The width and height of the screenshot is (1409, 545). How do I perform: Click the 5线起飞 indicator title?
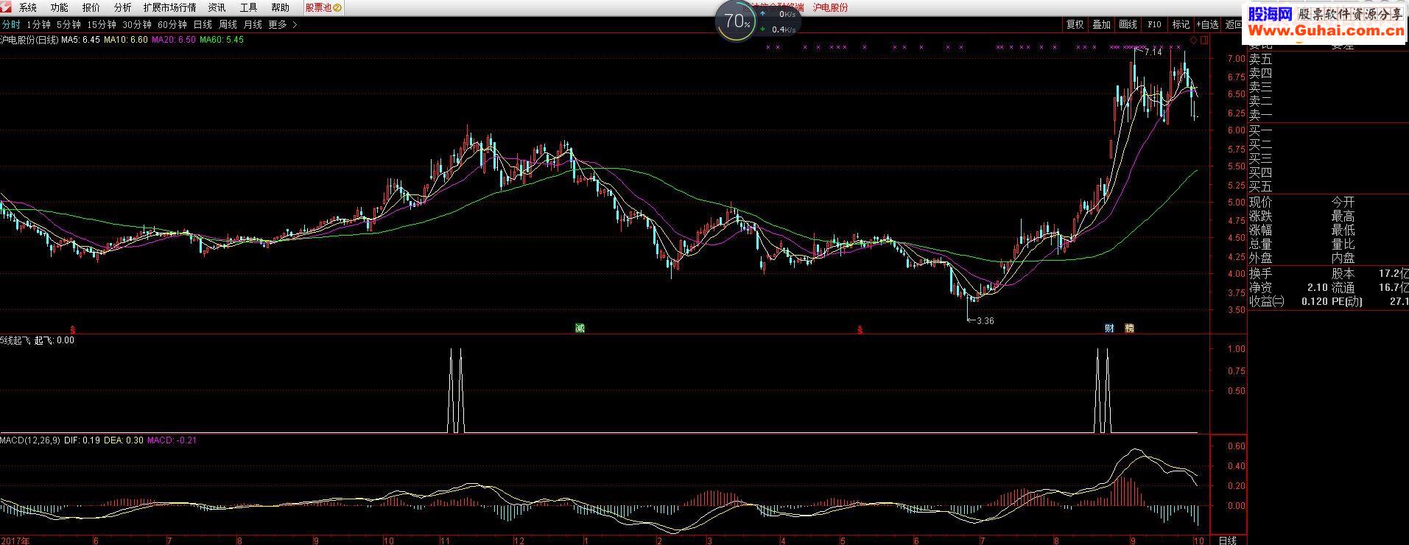coord(15,340)
